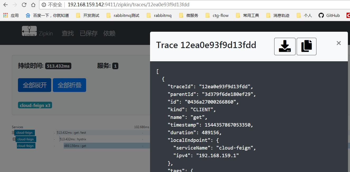
Task: Open the browser home page
Action: coord(33,5)
